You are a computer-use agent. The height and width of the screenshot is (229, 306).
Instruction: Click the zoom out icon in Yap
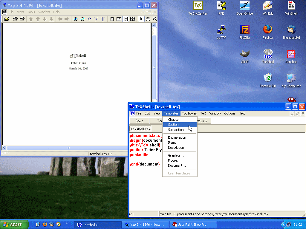click(82, 19)
